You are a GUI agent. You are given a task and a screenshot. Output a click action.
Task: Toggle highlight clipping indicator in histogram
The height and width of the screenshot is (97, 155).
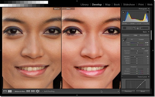click(148, 12)
